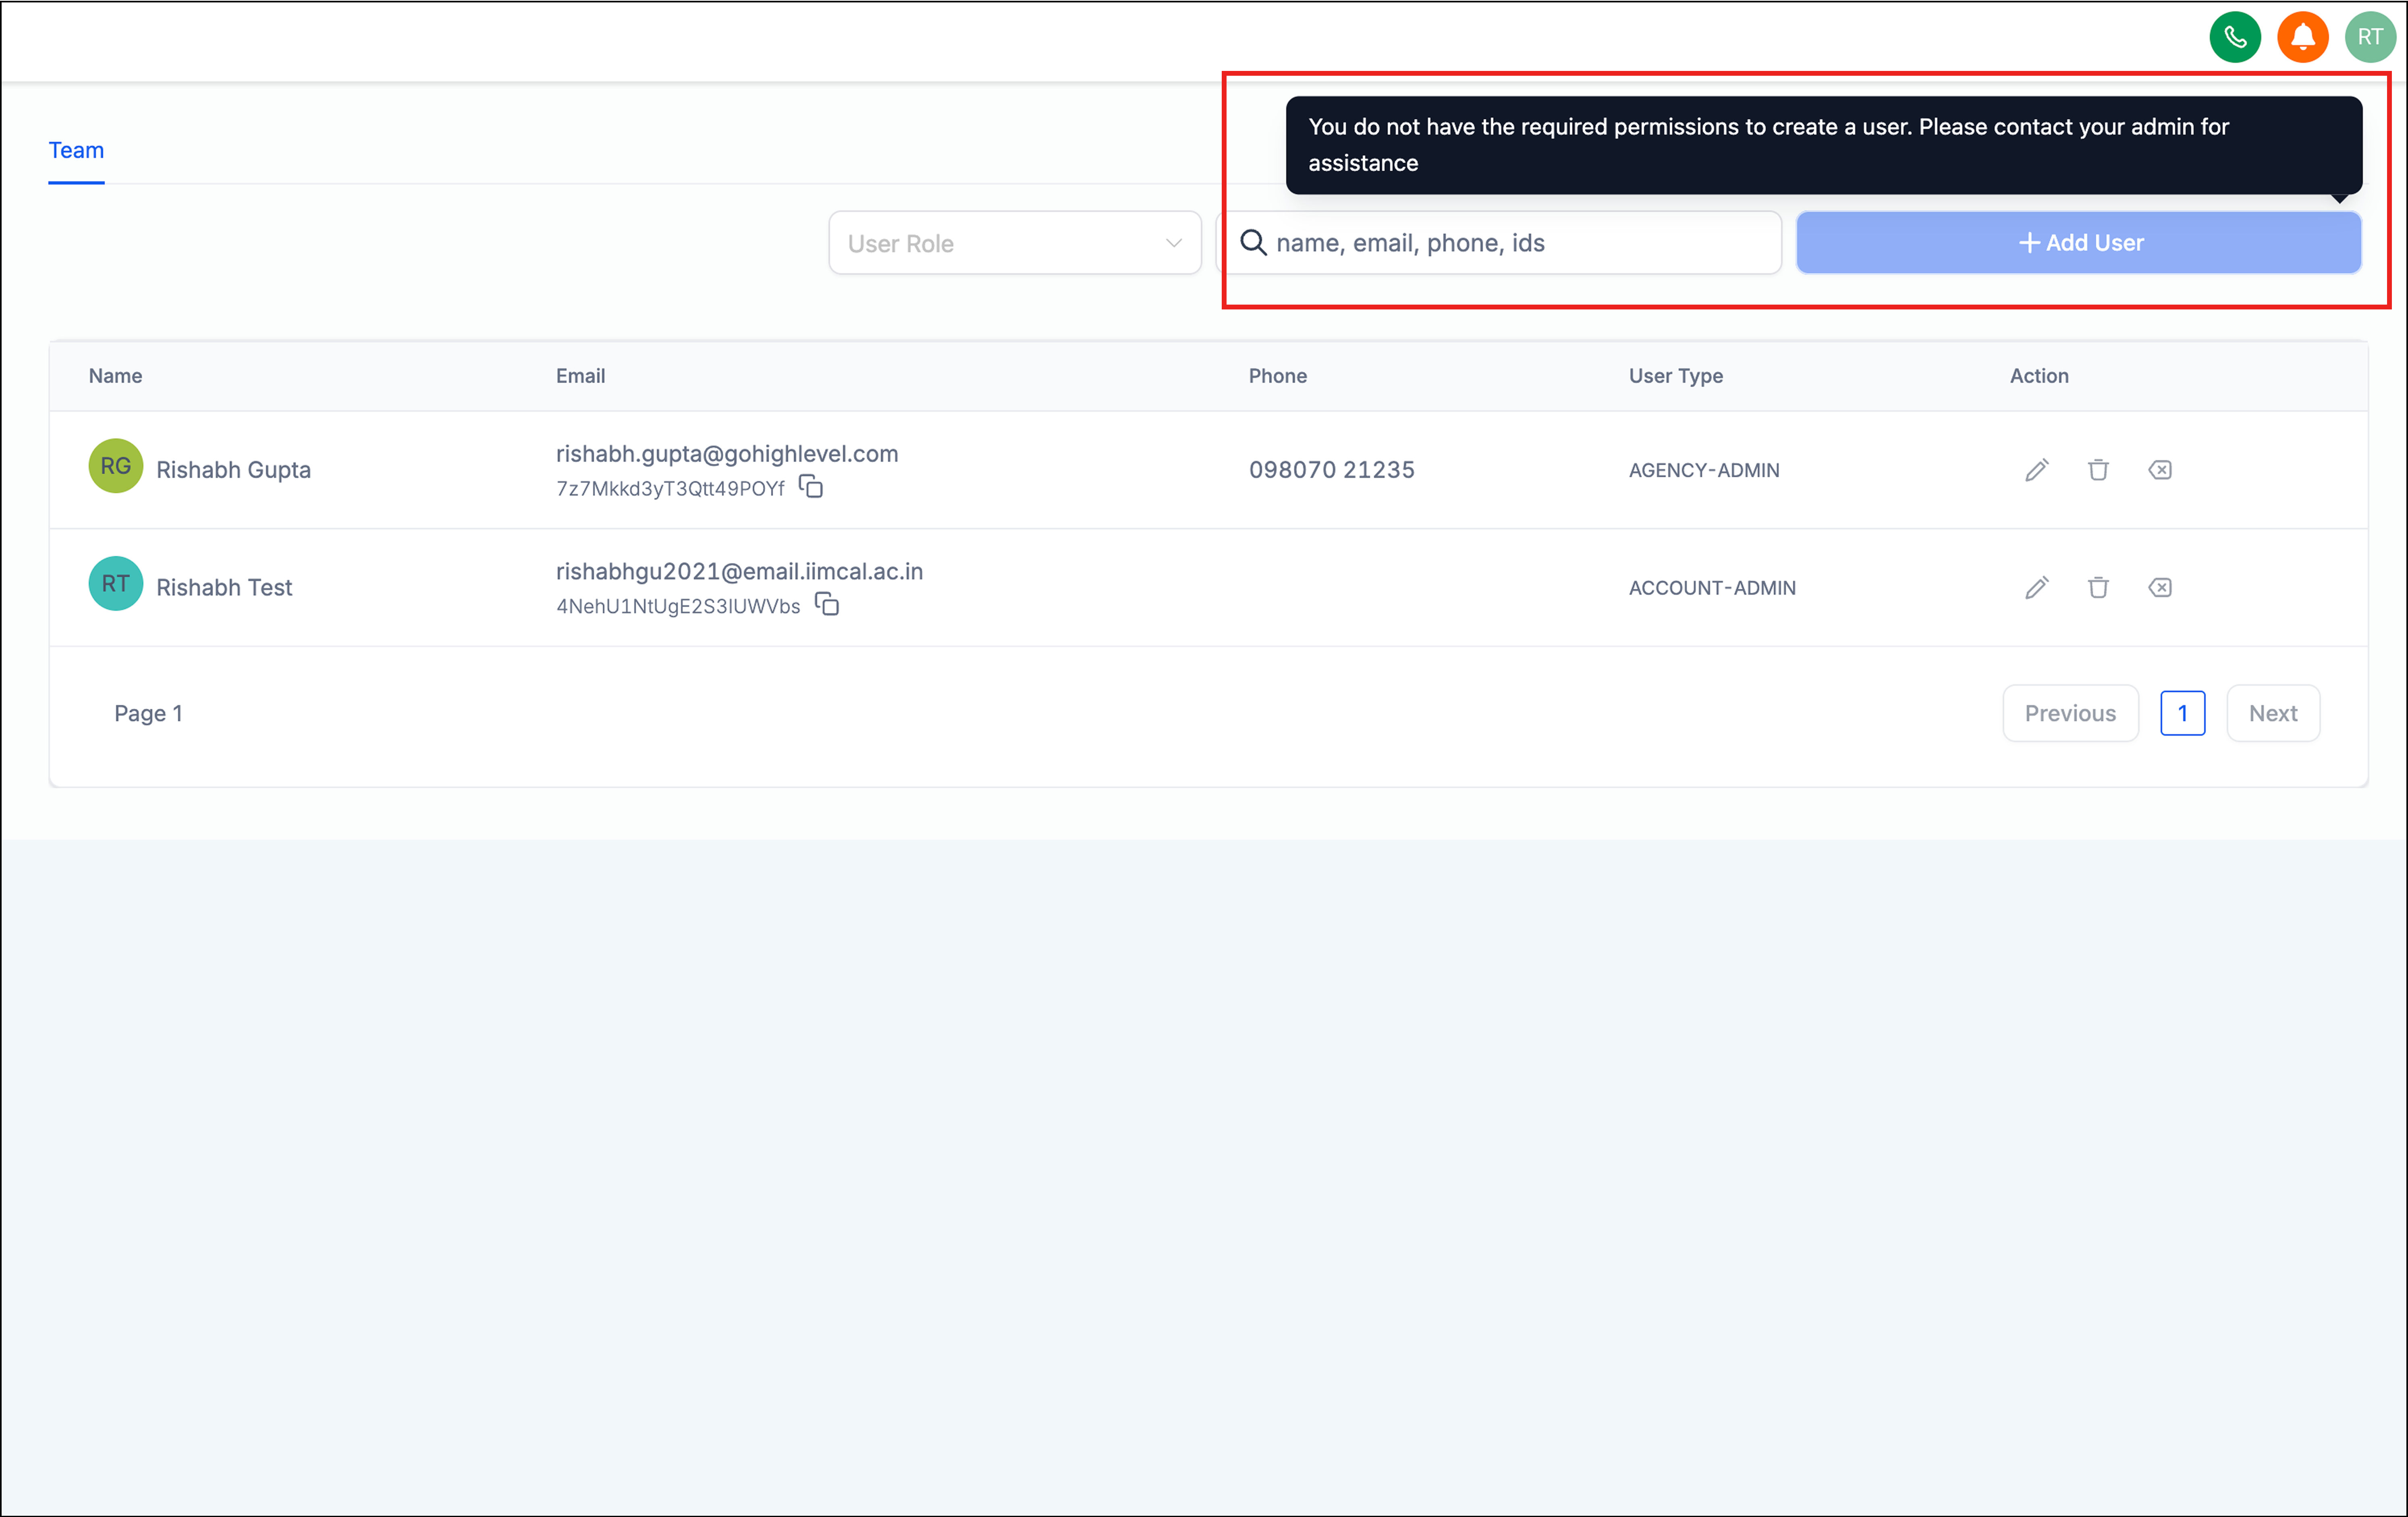The image size is (2408, 1517).
Task: Click the search magnifier icon
Action: coord(1253,243)
